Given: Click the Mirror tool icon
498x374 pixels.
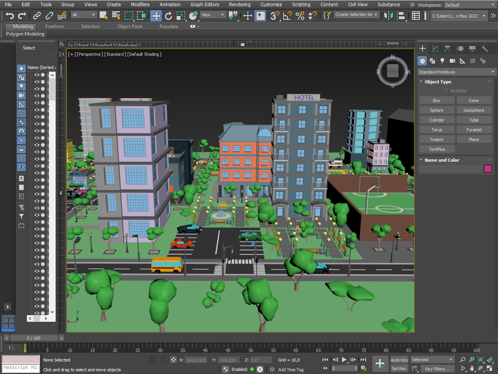Looking at the screenshot, I should pos(388,16).
